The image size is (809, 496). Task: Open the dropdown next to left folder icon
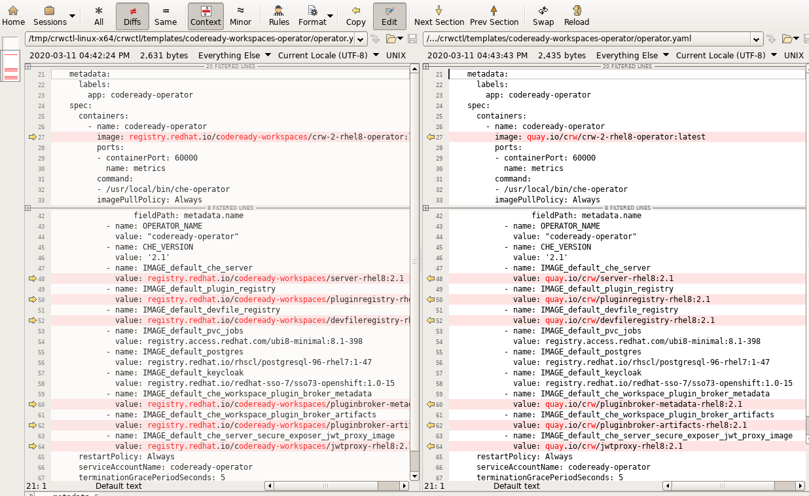pyautogui.click(x=401, y=39)
